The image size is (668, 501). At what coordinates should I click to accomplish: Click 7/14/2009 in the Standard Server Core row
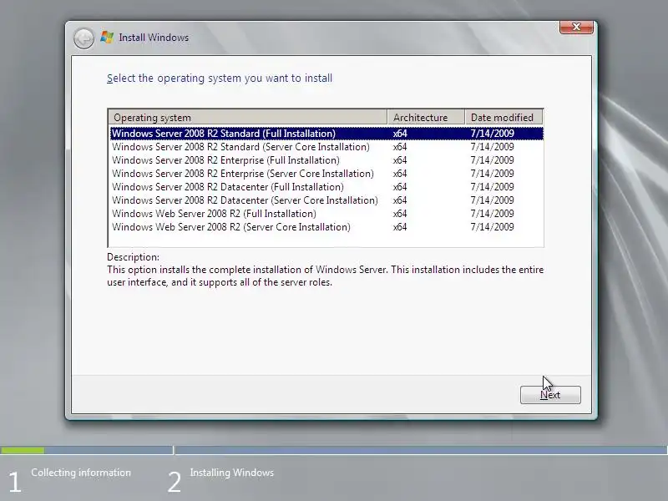pos(492,147)
